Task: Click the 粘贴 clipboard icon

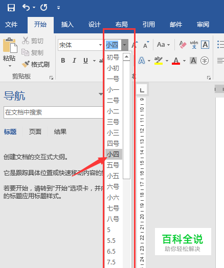Action: 10,45
